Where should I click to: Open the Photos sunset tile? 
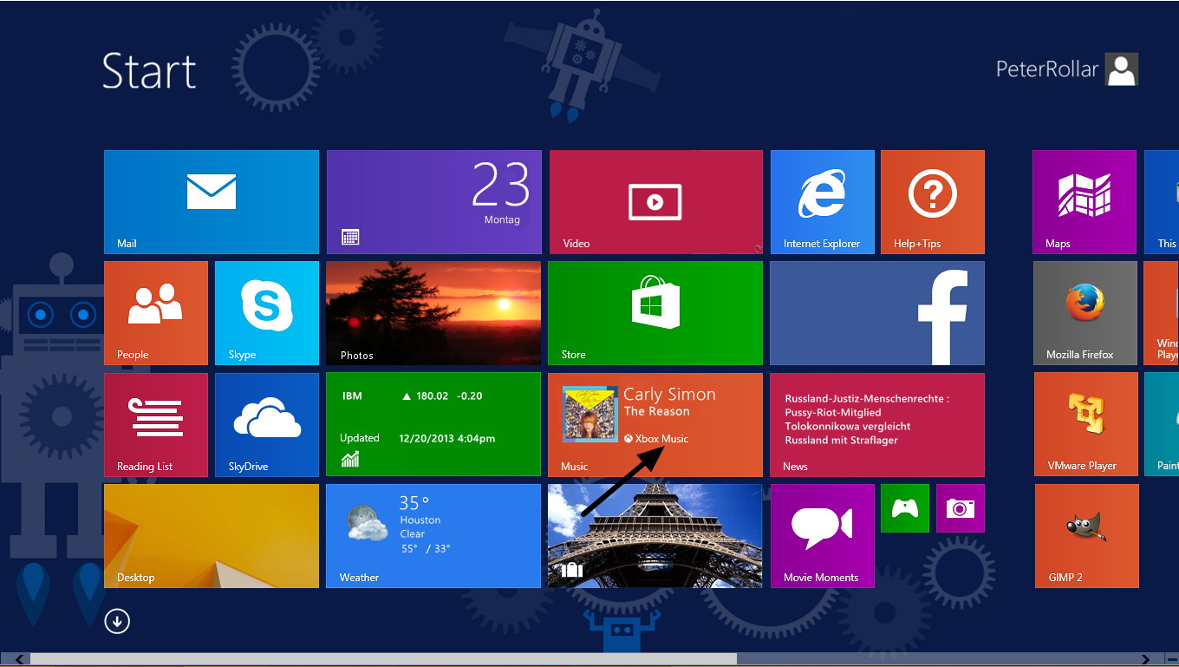(x=433, y=313)
